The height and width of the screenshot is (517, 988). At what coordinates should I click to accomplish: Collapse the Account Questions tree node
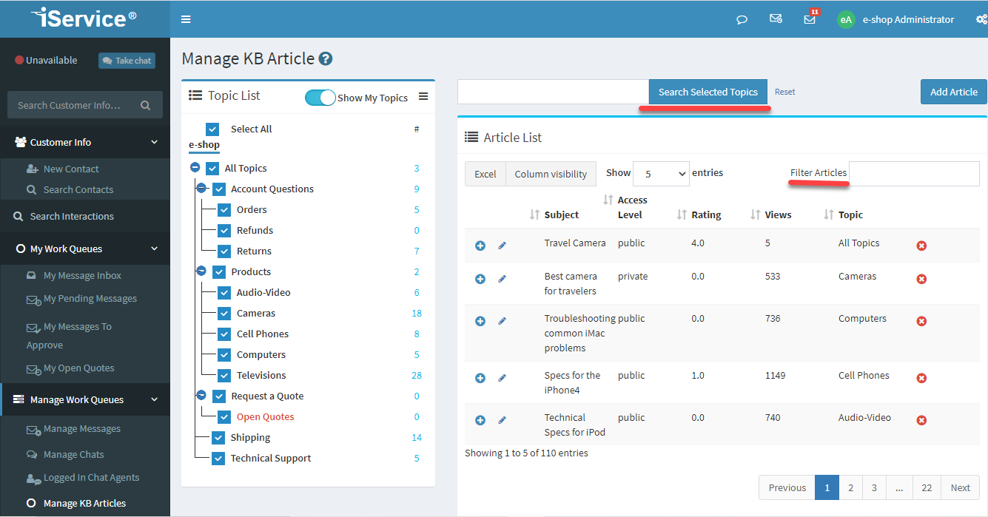coord(201,189)
